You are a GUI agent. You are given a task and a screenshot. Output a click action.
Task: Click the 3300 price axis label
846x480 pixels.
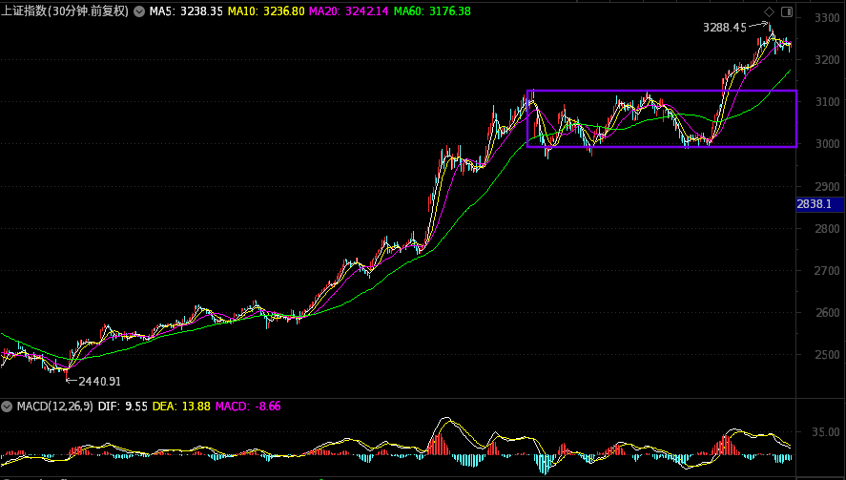click(x=827, y=18)
